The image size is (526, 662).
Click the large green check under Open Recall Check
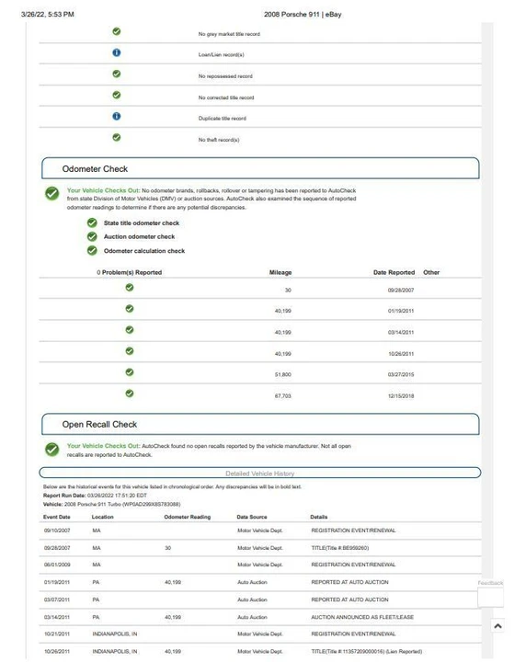pos(52,450)
